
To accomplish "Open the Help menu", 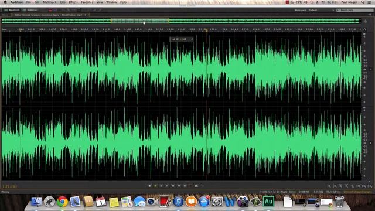I will click(x=123, y=2).
